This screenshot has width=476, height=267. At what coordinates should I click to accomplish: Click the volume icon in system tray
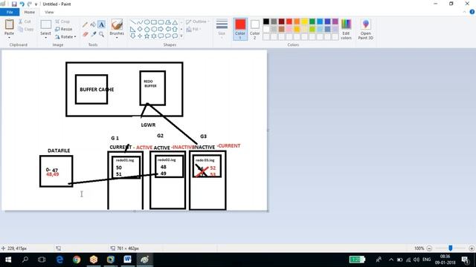point(416,260)
